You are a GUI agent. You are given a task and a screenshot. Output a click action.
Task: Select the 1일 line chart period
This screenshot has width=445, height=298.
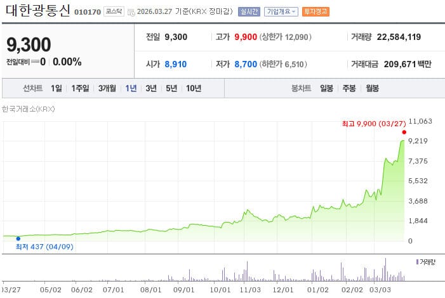(56, 89)
